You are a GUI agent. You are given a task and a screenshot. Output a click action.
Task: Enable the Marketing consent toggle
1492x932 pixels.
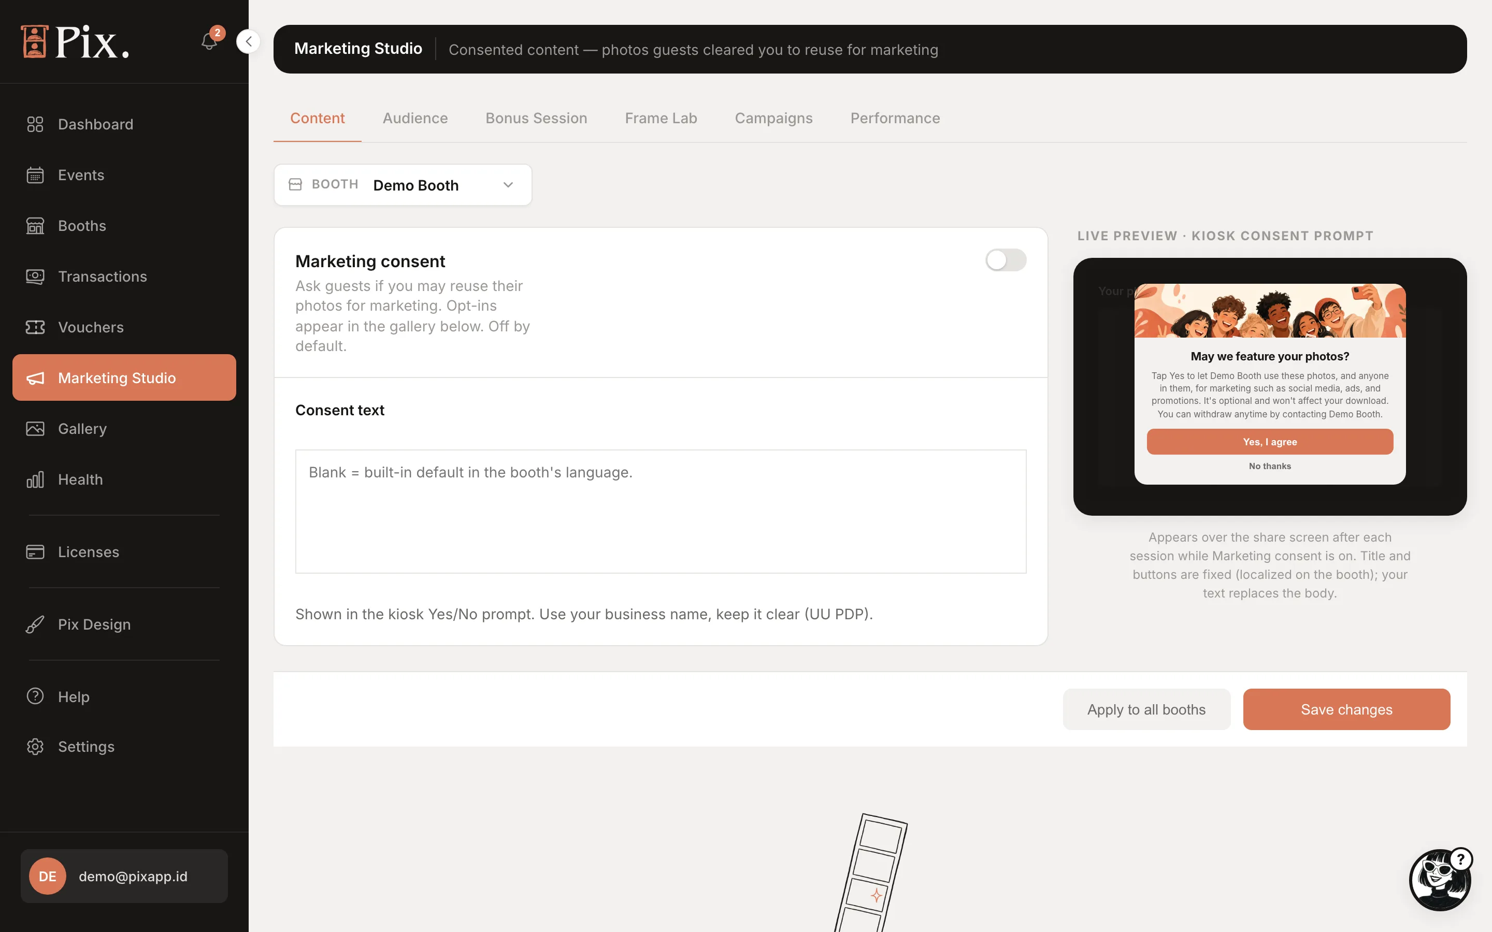tap(1006, 260)
